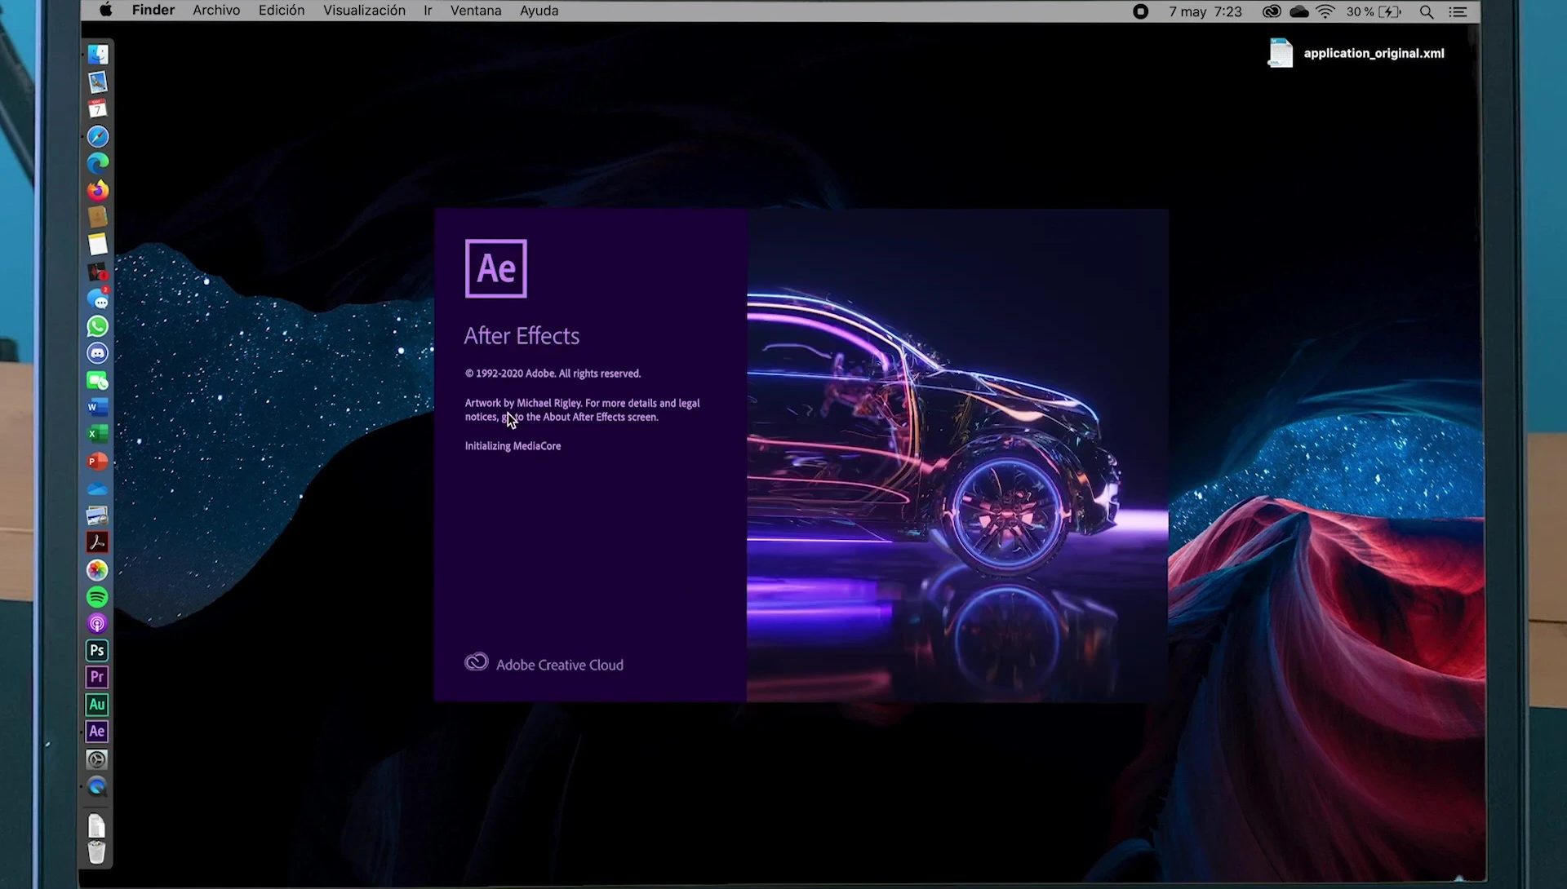Viewport: 1567px width, 889px height.
Task: Open the Edición menu
Action: (282, 11)
